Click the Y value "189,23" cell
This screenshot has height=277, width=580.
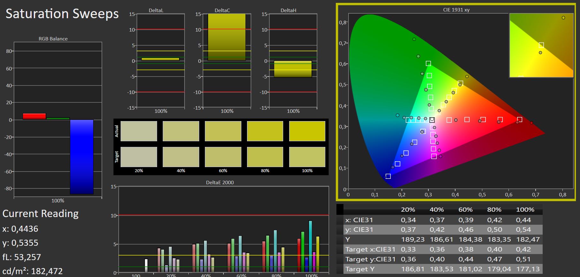413,239
